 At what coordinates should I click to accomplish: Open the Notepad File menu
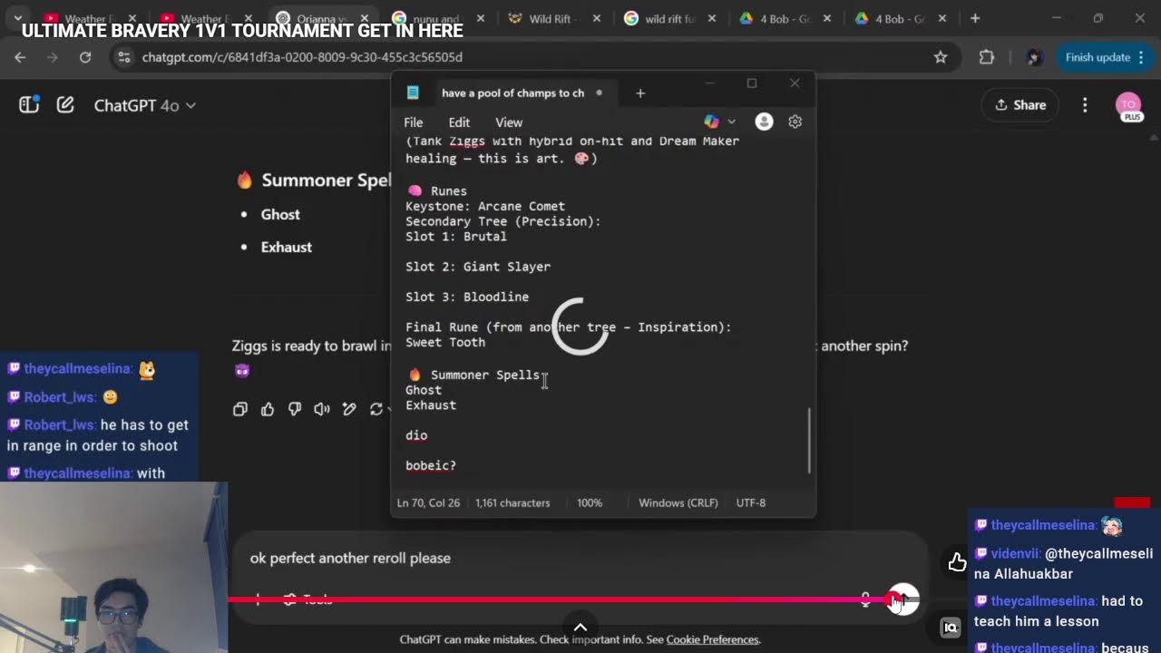[414, 122]
